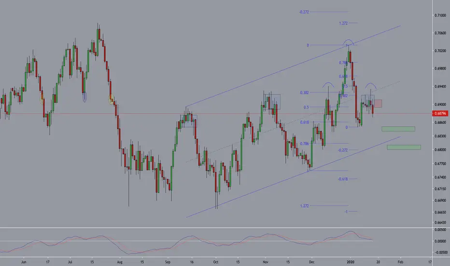This screenshot has width=450, height=266.
Task: Select the red rectangle zone beside latest candles
Action: pyautogui.click(x=378, y=103)
